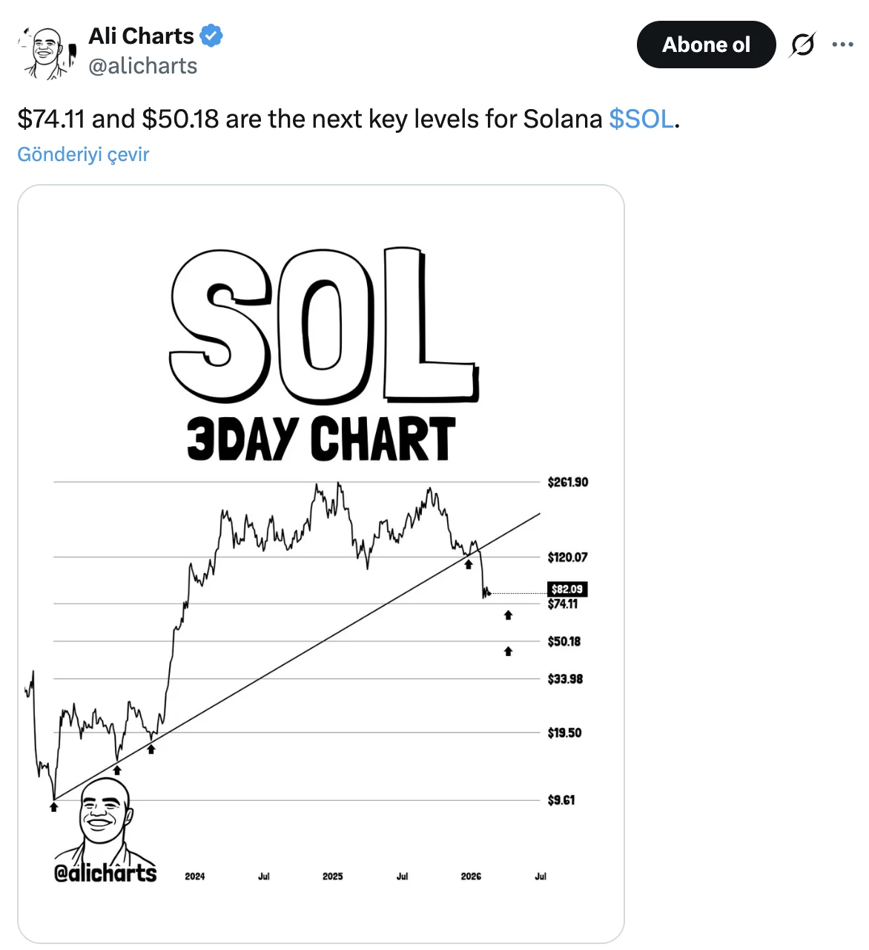Open the three-dot more options menu
Viewport: 869px width, 950px height.
click(x=842, y=45)
